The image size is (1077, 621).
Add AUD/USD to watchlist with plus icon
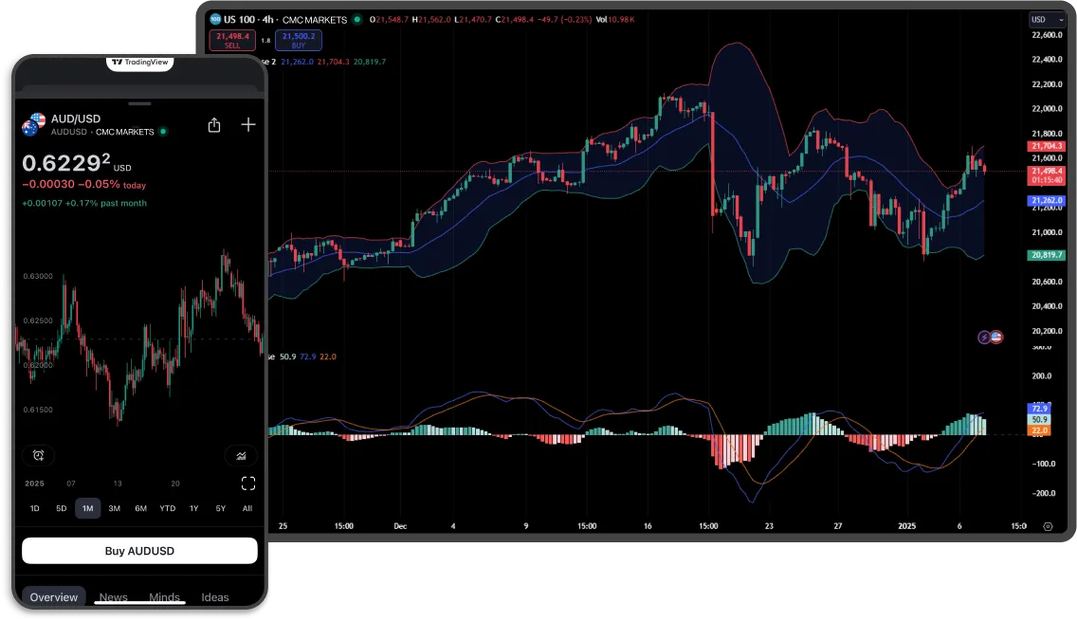point(247,124)
